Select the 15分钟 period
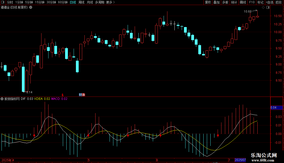Image resolution: width=284 pixels, height=163 pixels. pos(40,2)
